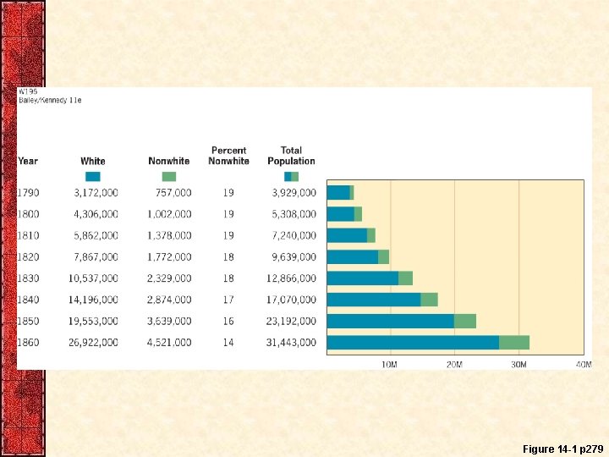Click White value 4,306,000

96,214
